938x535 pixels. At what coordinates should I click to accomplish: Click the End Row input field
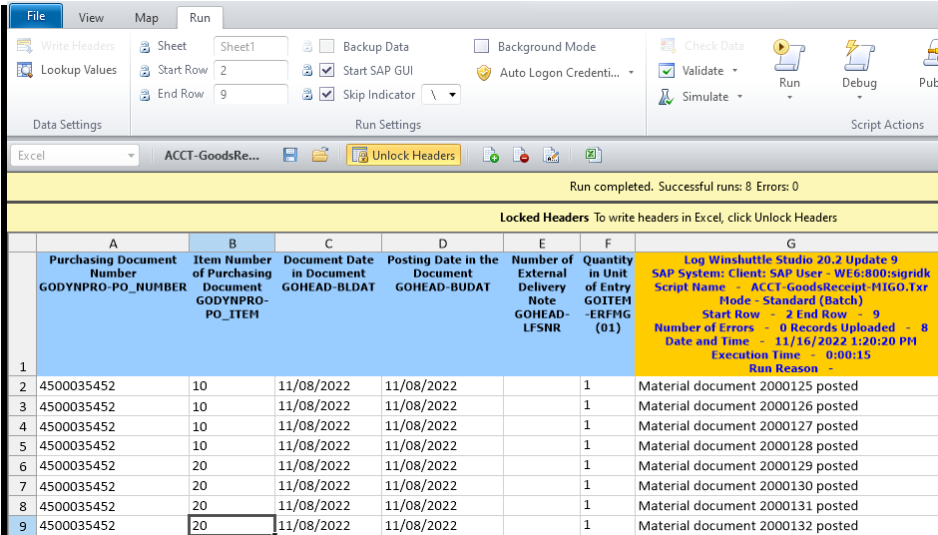(249, 94)
